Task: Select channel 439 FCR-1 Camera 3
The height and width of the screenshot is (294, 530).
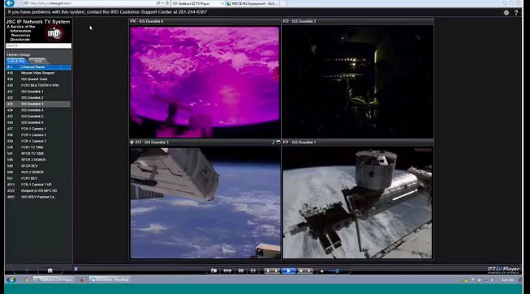Action: point(38,141)
